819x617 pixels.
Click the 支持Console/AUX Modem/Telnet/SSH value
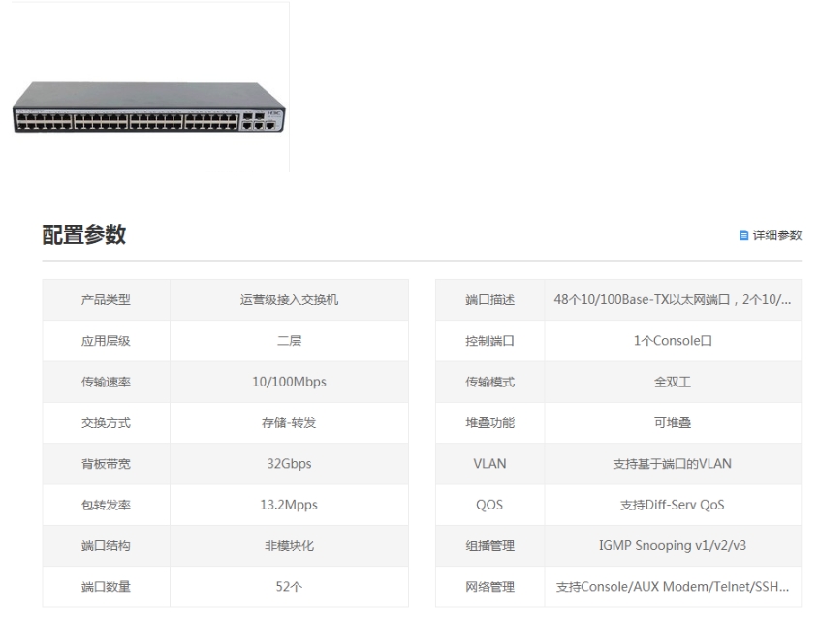coord(673,587)
